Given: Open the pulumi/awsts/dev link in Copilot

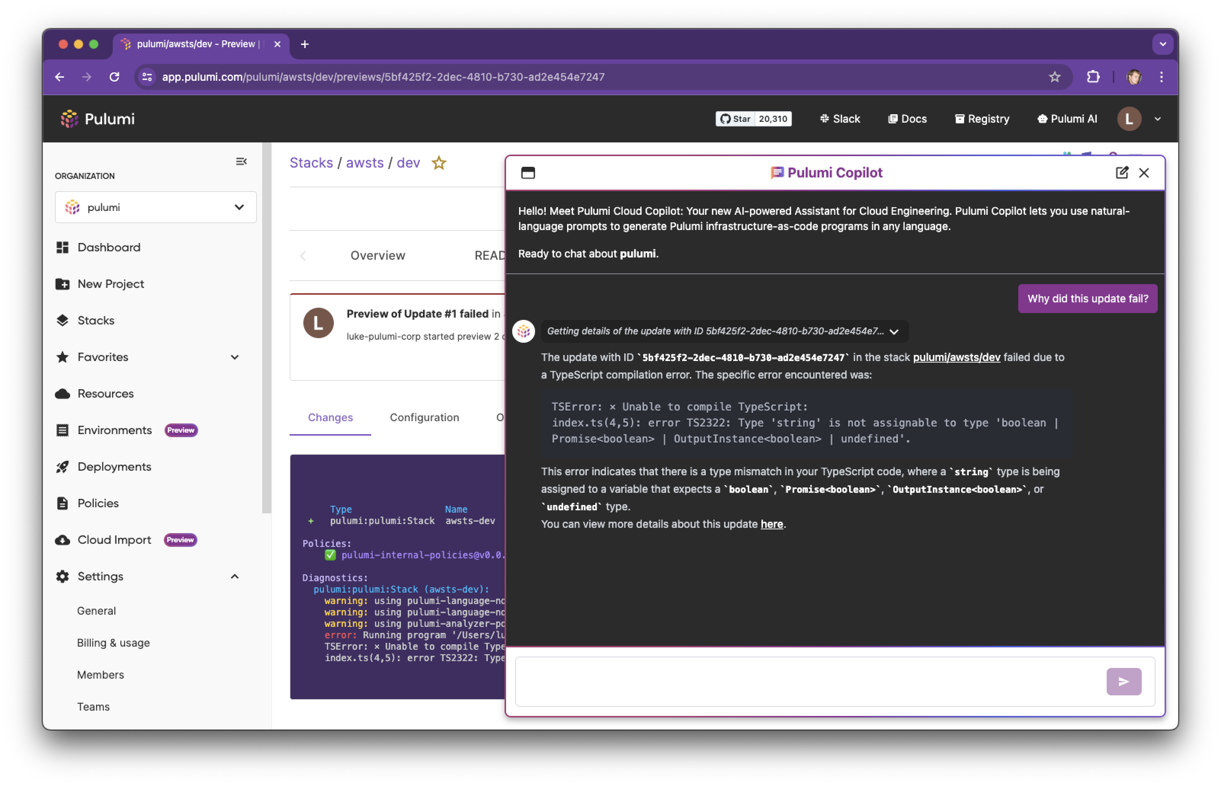Looking at the screenshot, I should (957, 357).
